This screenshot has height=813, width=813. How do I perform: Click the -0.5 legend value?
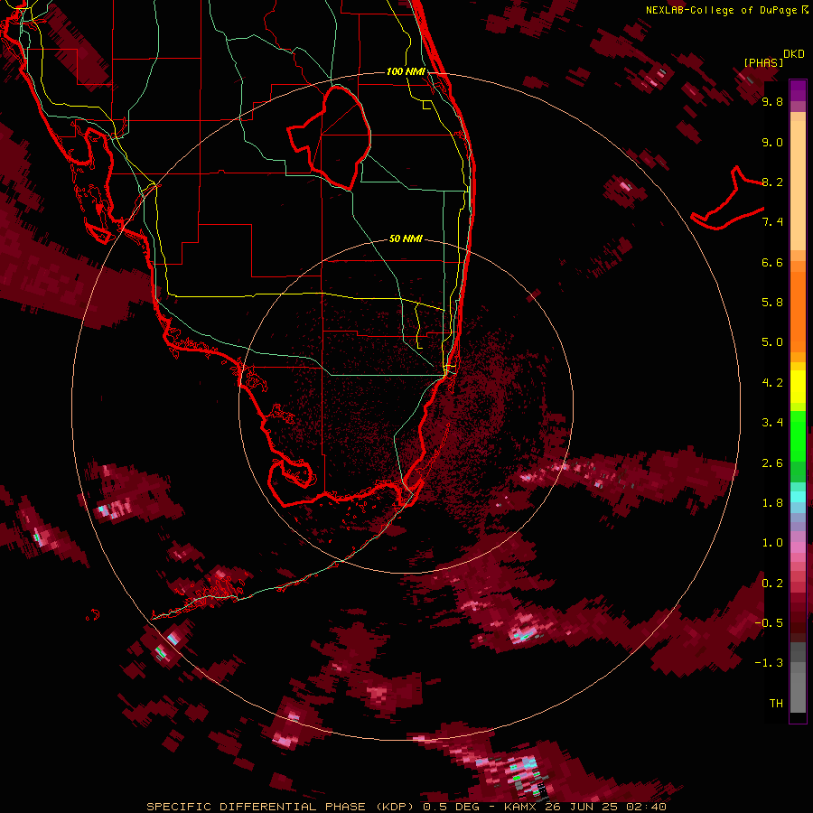pyautogui.click(x=769, y=623)
